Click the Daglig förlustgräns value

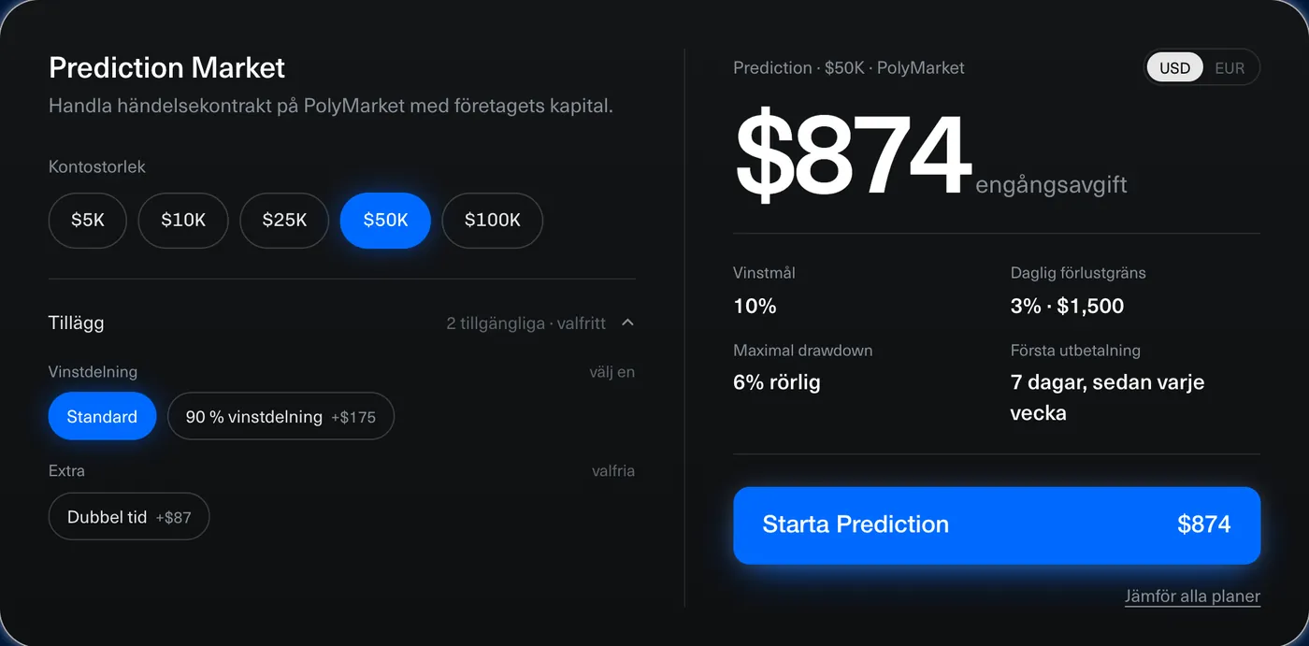(x=1067, y=306)
